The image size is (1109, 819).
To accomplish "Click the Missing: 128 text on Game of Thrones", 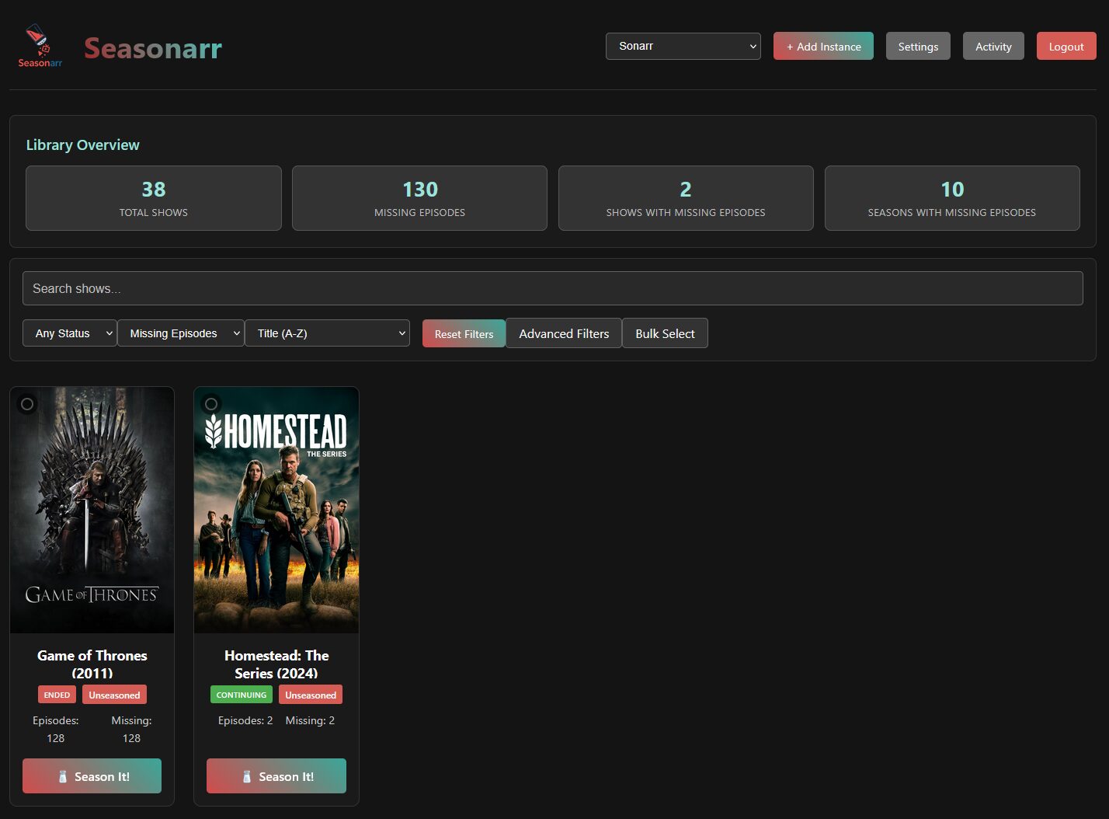I will point(131,729).
